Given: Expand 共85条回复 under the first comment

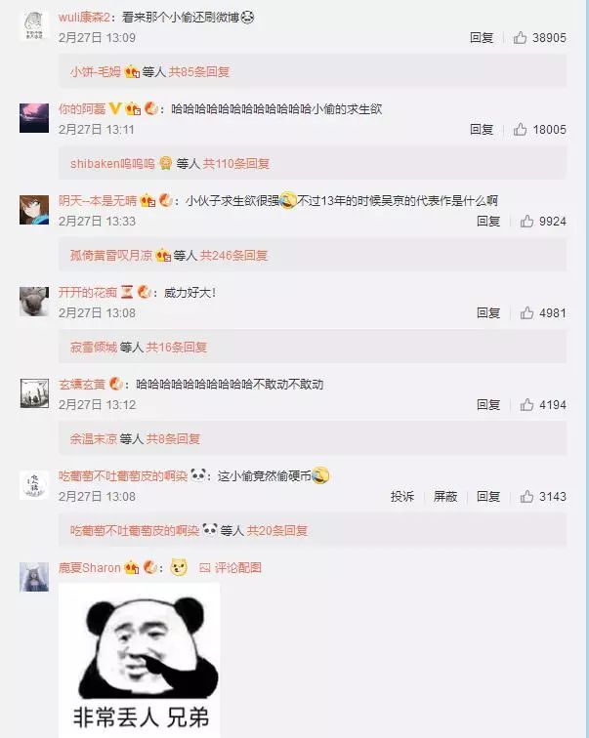Looking at the screenshot, I should click(x=199, y=72).
